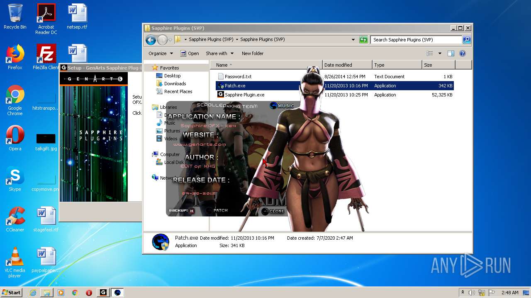The image size is (531, 298).
Task: Open FileZilla Client desktop shortcut
Action: pos(46,57)
